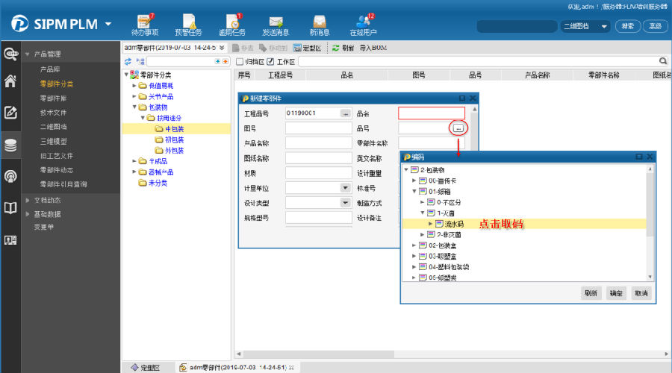
Task: Click the home icon in left sidebar
Action: coord(10,82)
